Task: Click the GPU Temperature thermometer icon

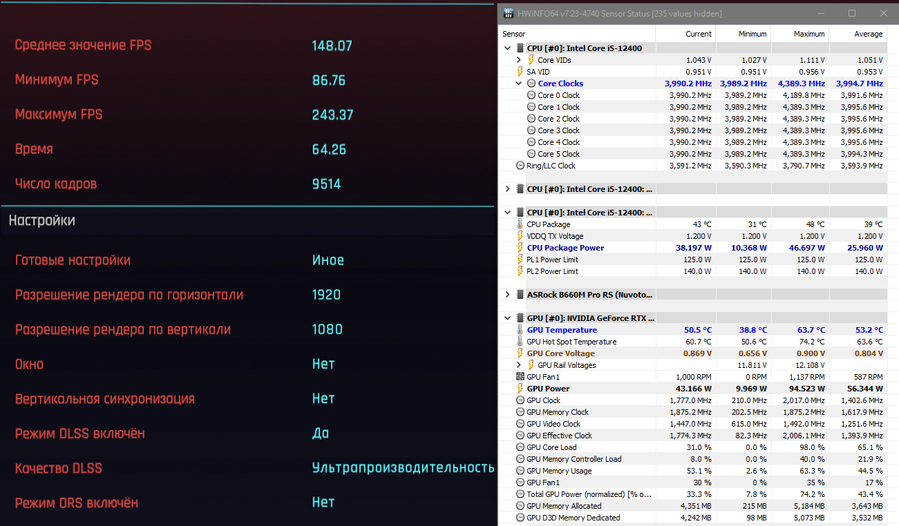Action: (520, 330)
